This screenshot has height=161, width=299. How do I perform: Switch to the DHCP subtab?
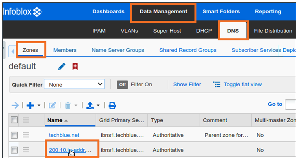pos(204,31)
